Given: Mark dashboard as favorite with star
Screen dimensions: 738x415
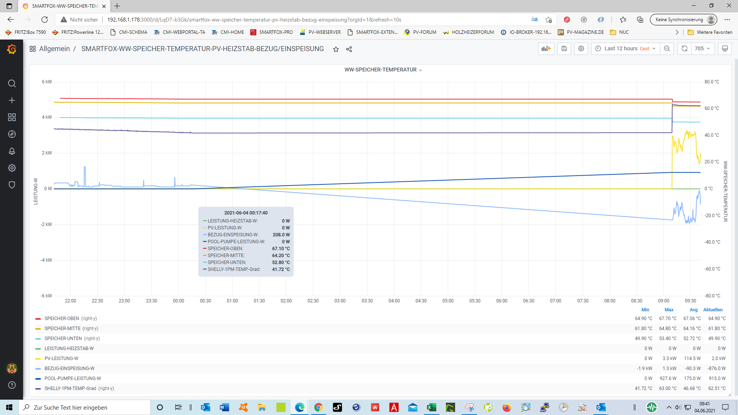Looking at the screenshot, I should 336,49.
